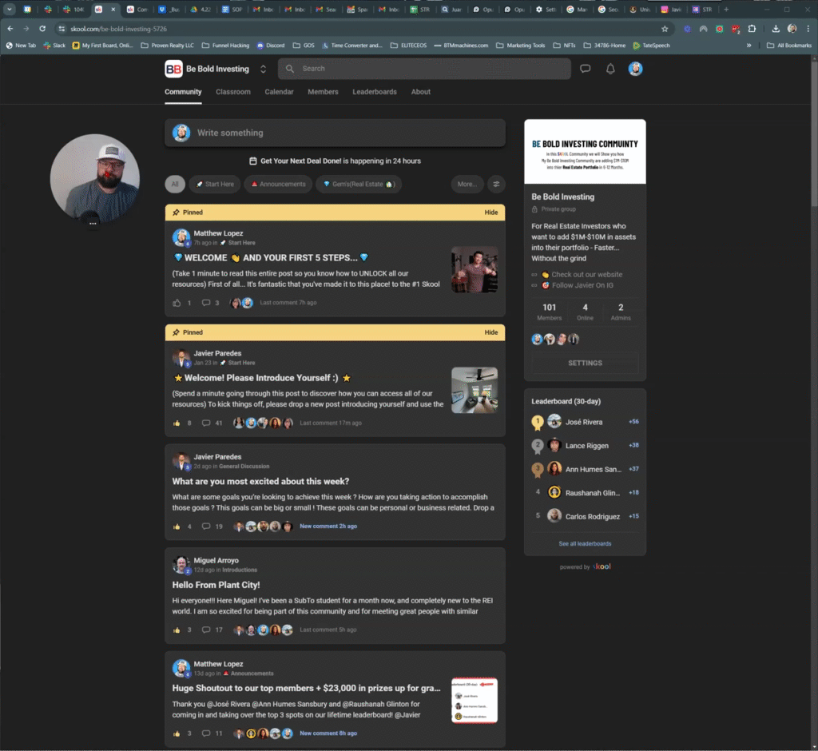Open the notifications bell

(610, 69)
